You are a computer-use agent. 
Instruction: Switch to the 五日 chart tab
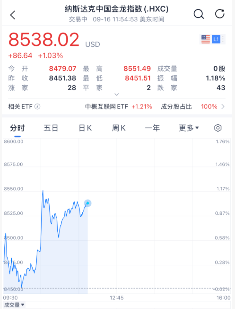click(x=51, y=128)
